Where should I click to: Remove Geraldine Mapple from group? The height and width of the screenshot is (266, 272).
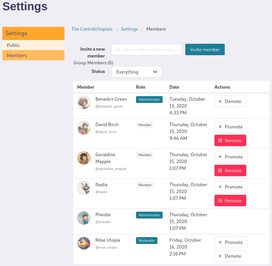coord(230,170)
